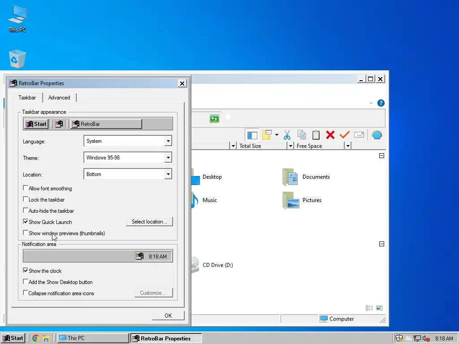Enable Collapse notification area icons
This screenshot has height=344, width=459.
click(x=26, y=293)
